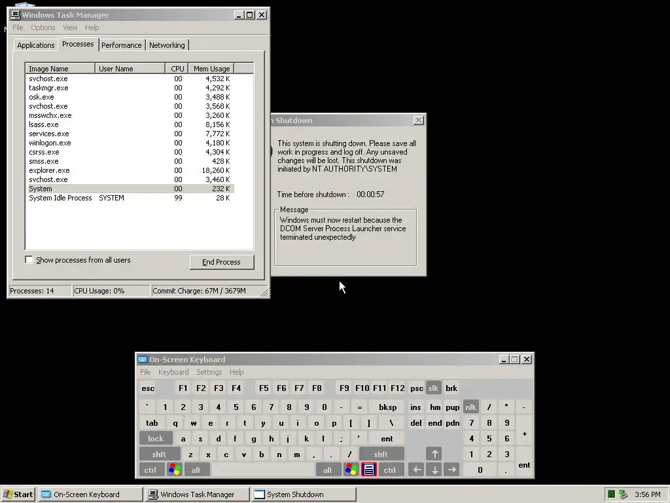Click the del key on On-Screen Keyboard

click(x=415, y=423)
